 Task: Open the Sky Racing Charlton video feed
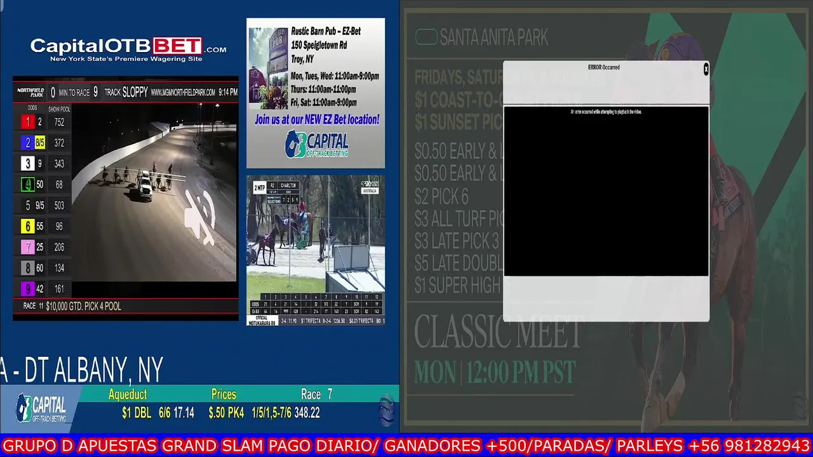pyautogui.click(x=316, y=251)
